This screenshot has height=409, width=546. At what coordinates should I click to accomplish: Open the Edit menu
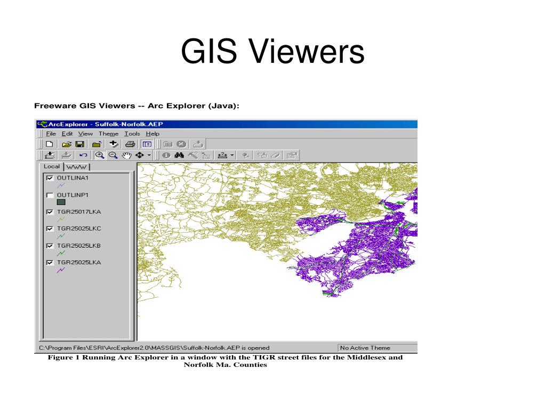point(67,134)
